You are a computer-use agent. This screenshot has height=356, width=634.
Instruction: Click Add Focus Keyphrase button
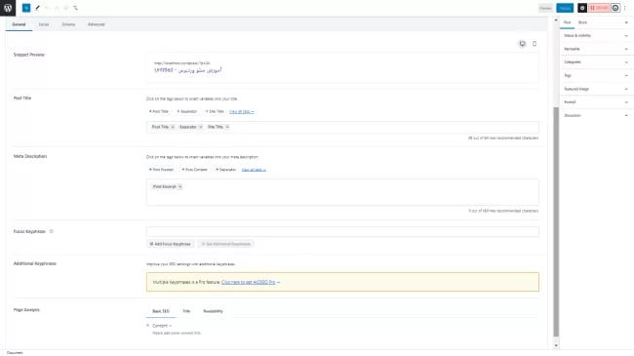tap(171, 244)
